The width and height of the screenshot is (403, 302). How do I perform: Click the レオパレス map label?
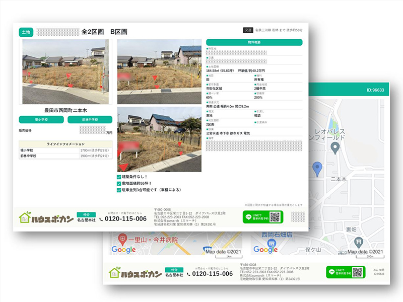click(330, 131)
